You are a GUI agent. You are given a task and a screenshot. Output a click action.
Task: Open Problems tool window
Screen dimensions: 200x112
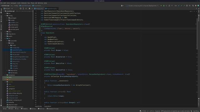point(24,109)
